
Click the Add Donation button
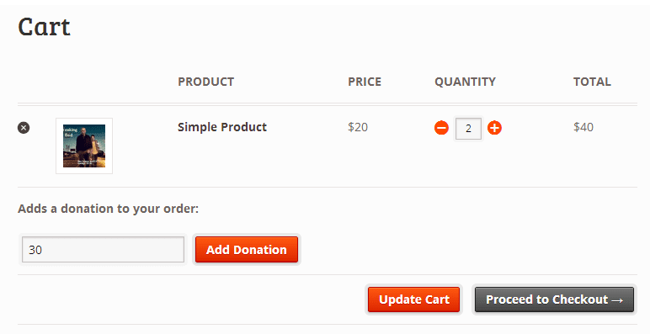[x=247, y=250]
